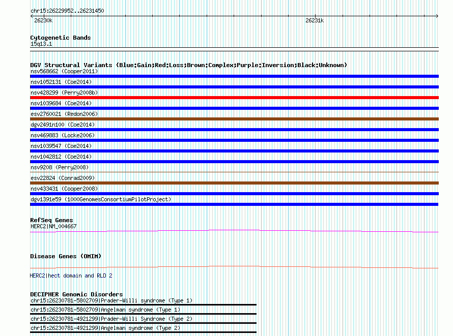Click the Prader-Willi syndrome (Type 1) bar
This screenshot has height=336, width=453.
click(144, 304)
